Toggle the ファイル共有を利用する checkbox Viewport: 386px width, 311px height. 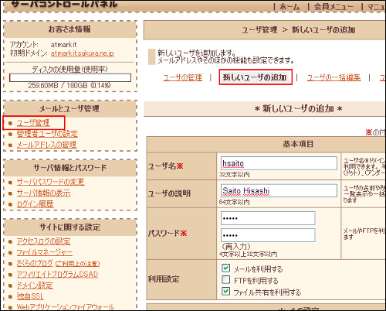(x=225, y=292)
